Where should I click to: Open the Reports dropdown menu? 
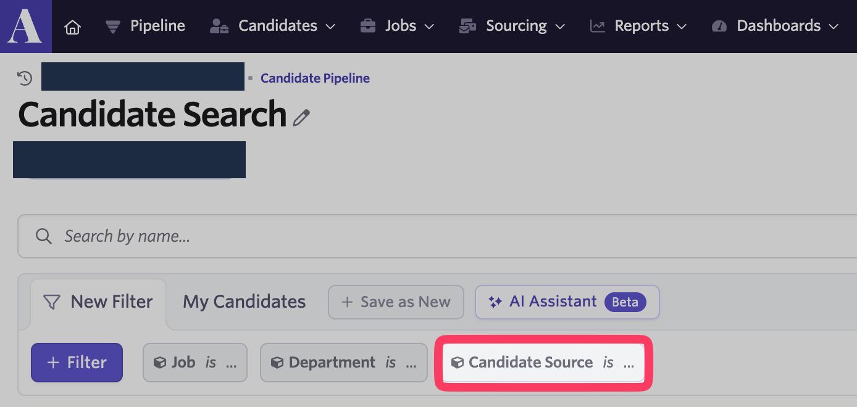638,26
